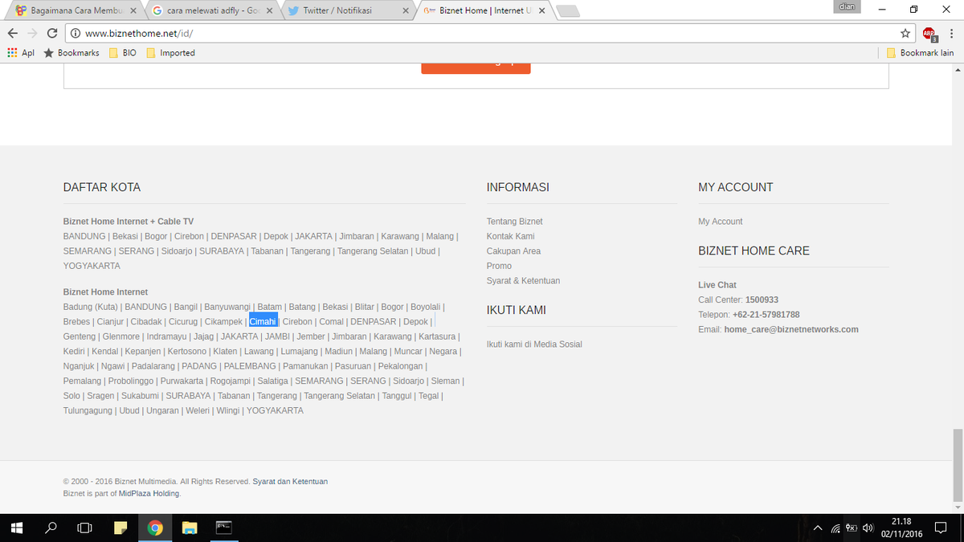The height and width of the screenshot is (542, 964).
Task: Open a new tab
Action: coord(568,11)
